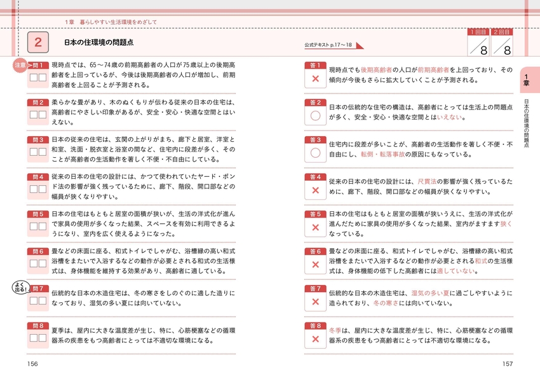Viewport: 540px width, 383px height.
Task: Click page number 156
Action: point(32,364)
